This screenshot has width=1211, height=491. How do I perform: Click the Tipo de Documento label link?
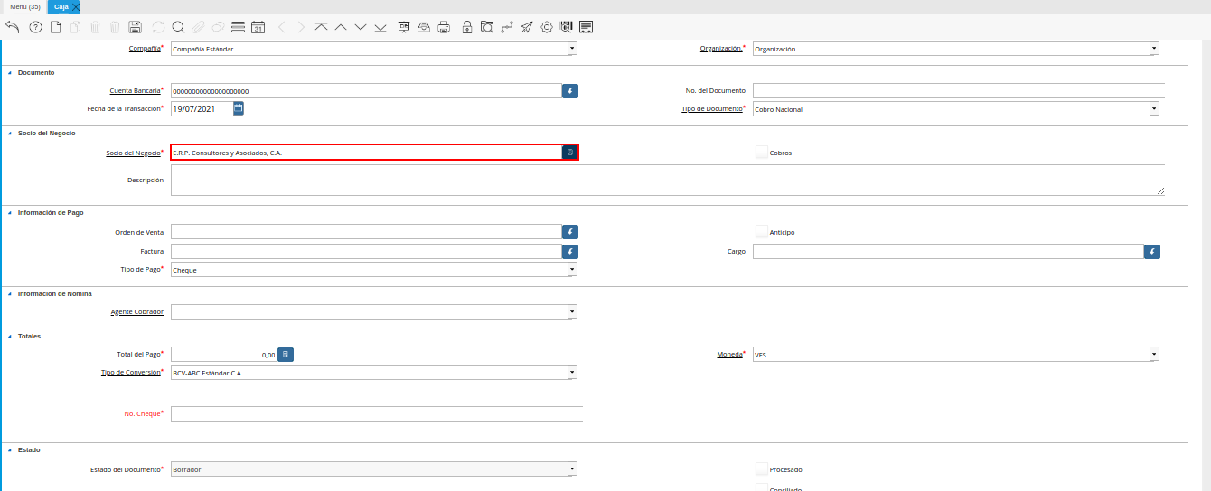711,109
